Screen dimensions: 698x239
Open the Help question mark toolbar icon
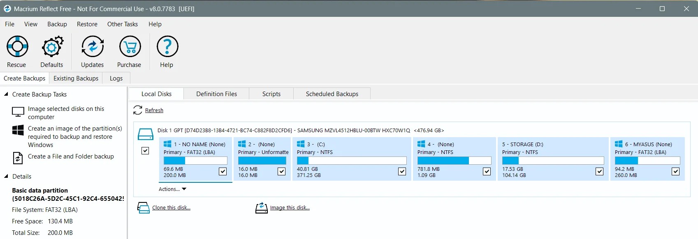pyautogui.click(x=167, y=47)
